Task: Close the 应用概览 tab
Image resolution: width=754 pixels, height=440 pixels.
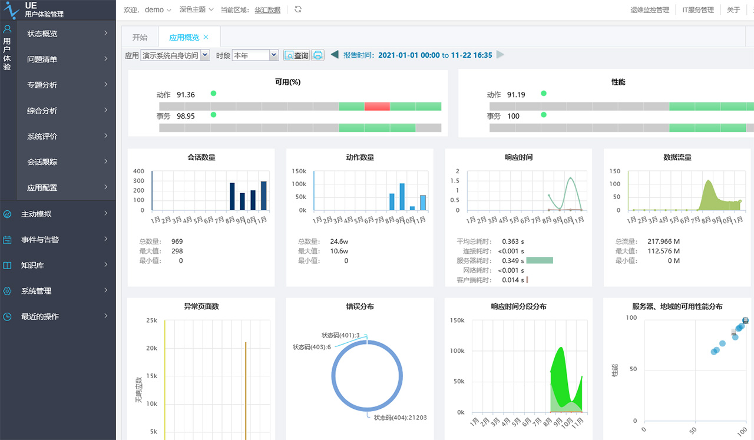Action: pyautogui.click(x=206, y=37)
